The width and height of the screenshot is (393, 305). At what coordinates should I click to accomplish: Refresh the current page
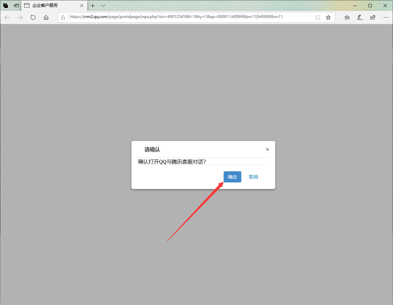tap(33, 17)
